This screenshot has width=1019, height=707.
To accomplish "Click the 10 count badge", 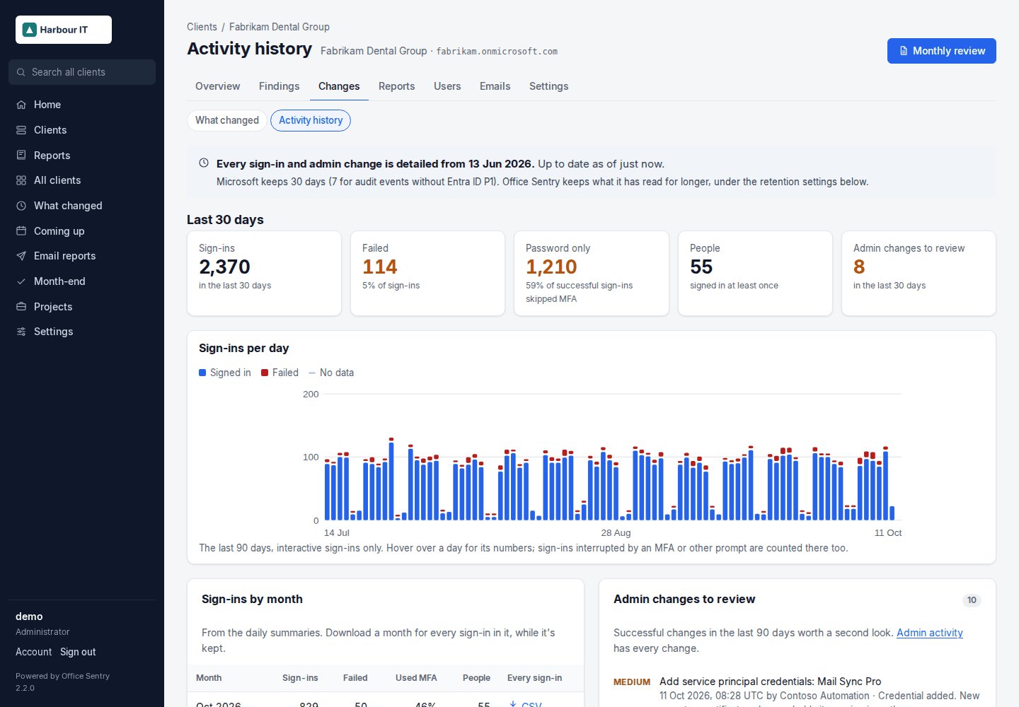I will (x=972, y=600).
